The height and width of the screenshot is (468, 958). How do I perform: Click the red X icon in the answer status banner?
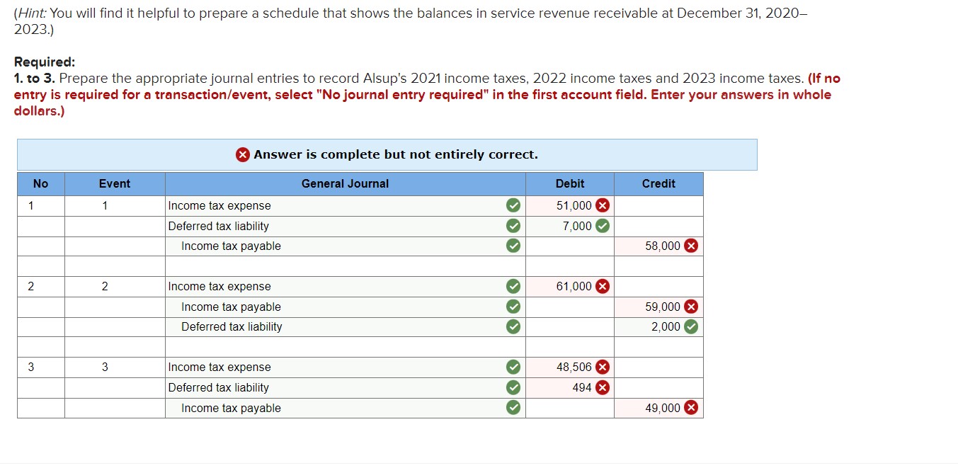point(242,154)
